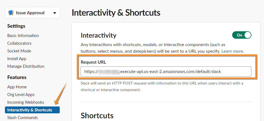Go to Basic Information settings
The height and width of the screenshot is (121, 264).
[23, 36]
